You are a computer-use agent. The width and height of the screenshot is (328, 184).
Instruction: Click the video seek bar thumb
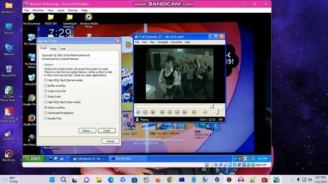pos(212,106)
